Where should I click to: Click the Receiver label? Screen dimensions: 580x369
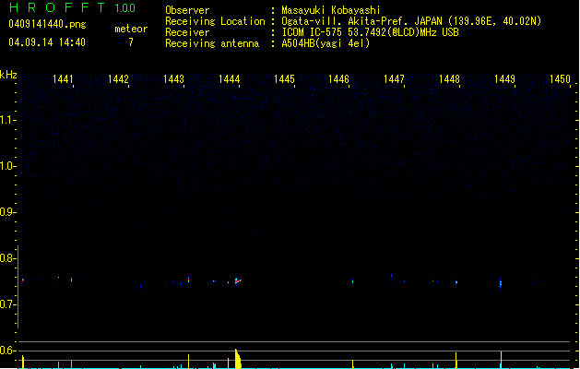(187, 32)
